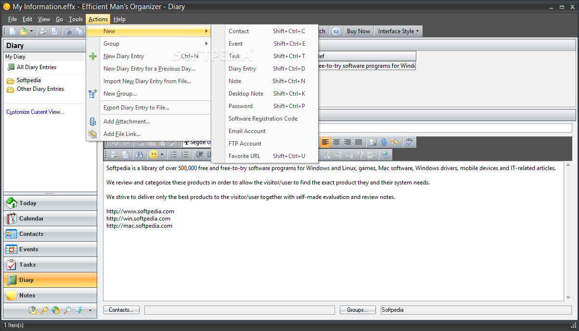Choose Export Diary Entry to File

(149, 108)
